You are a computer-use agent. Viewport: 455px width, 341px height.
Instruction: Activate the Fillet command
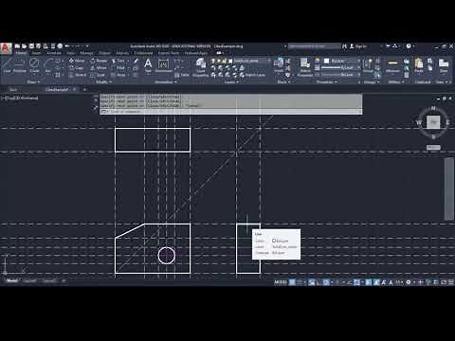(x=118, y=67)
